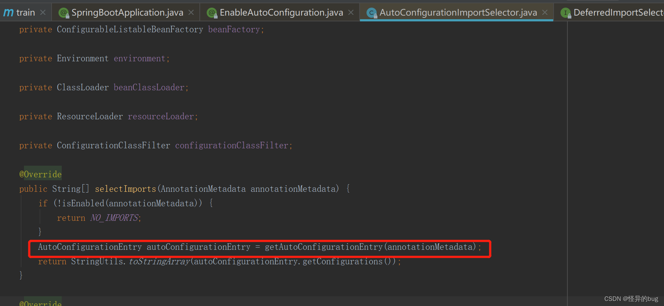Click the annotation icon of EnableAutoConfiguration.java
Viewport: 664px width, 306px height.
tap(212, 13)
